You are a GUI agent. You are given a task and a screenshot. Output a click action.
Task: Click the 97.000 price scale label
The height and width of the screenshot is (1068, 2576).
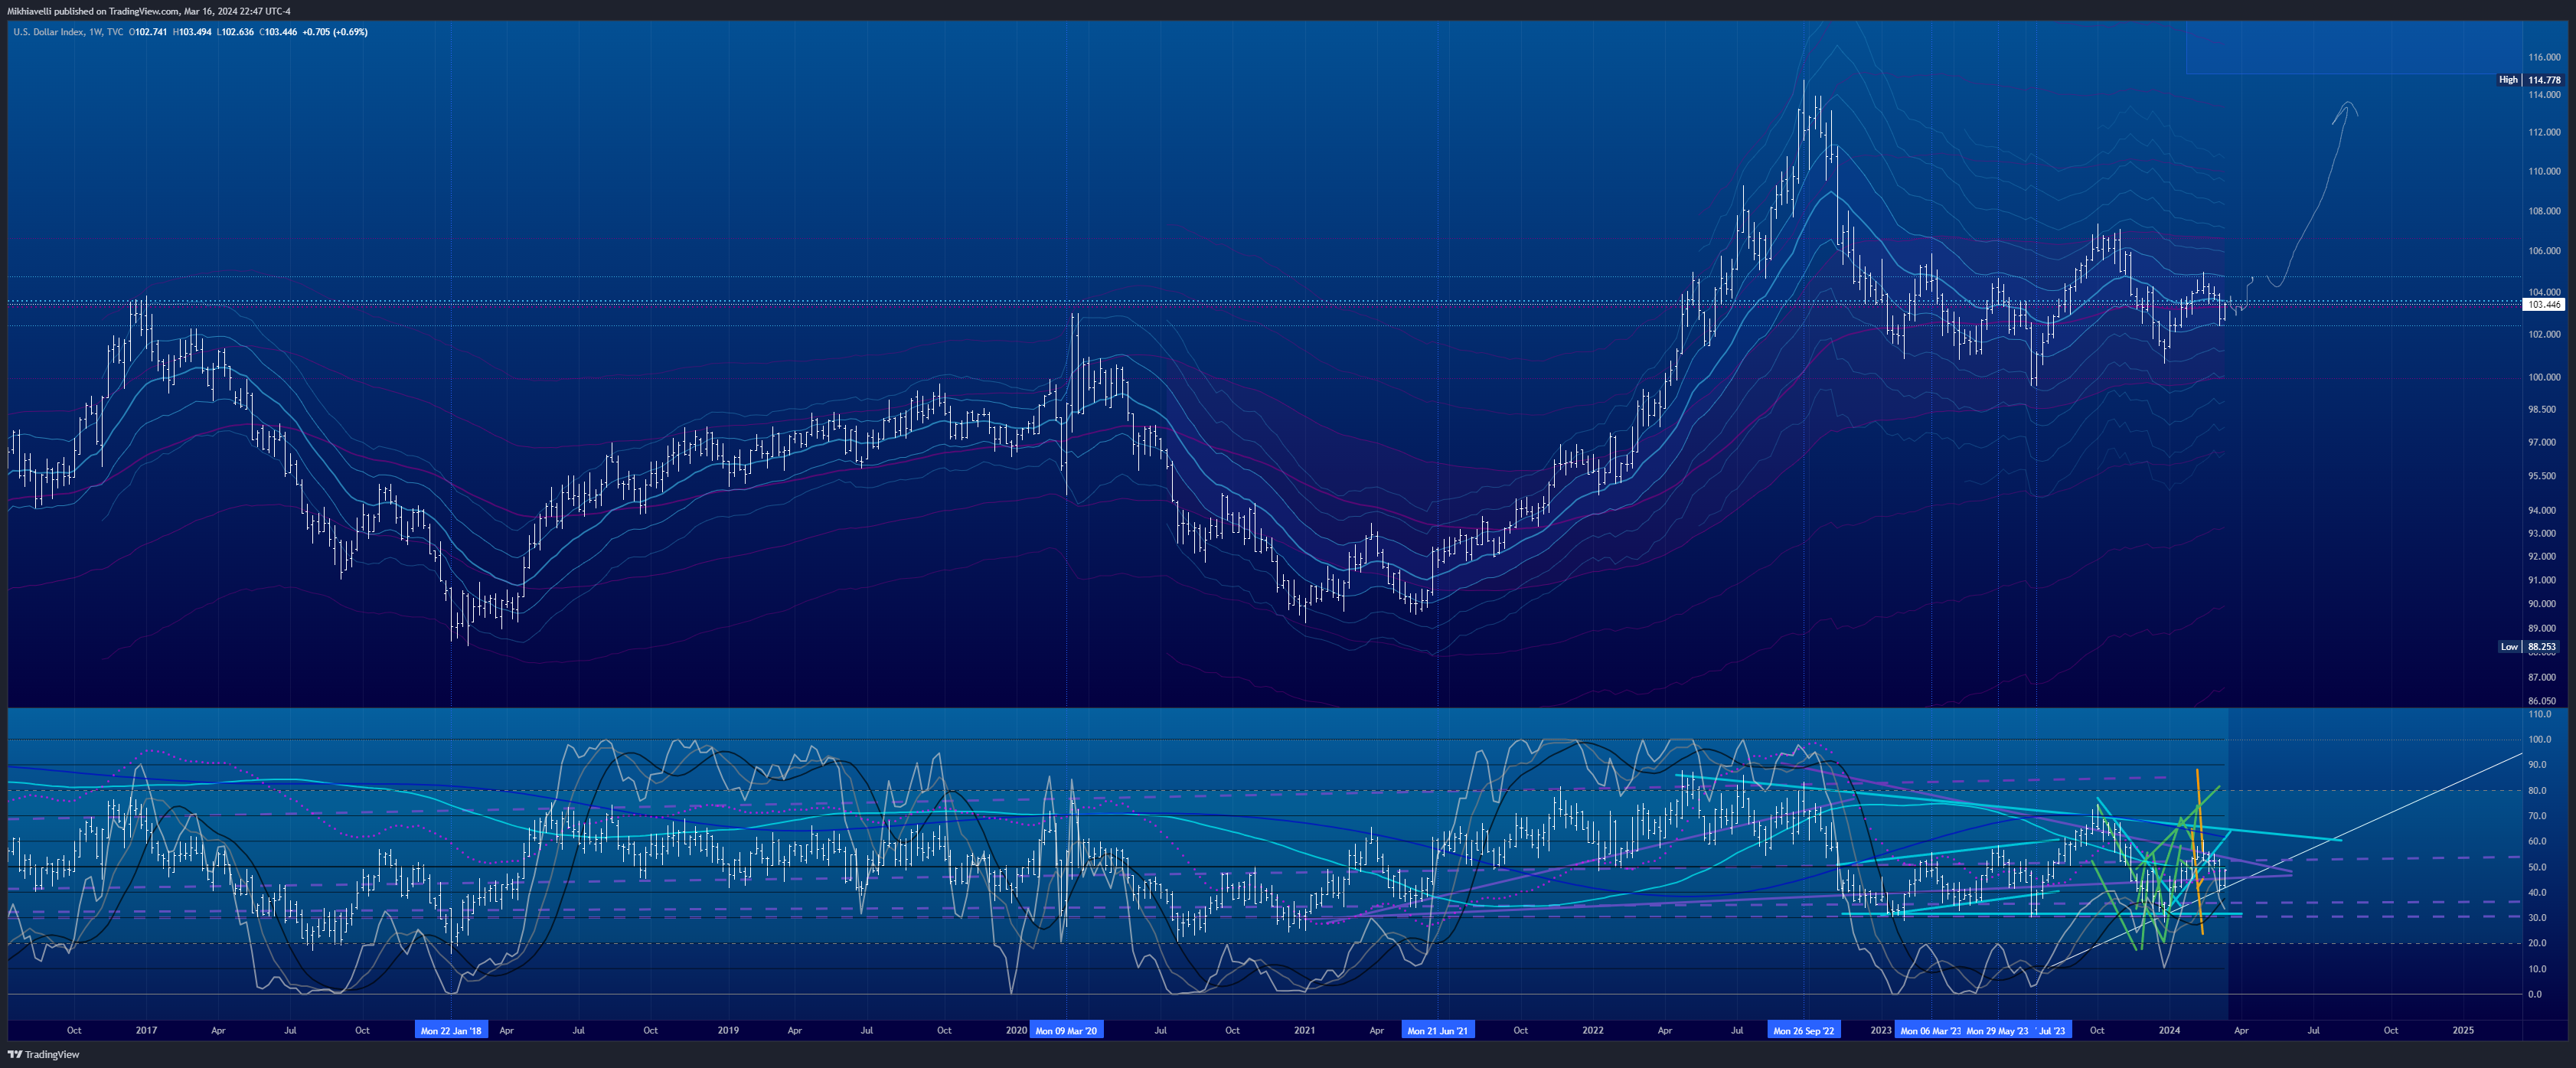2542,442
